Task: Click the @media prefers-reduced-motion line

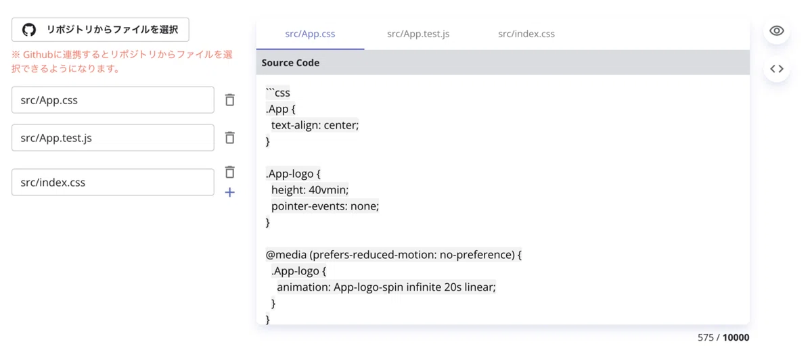Action: (x=394, y=255)
